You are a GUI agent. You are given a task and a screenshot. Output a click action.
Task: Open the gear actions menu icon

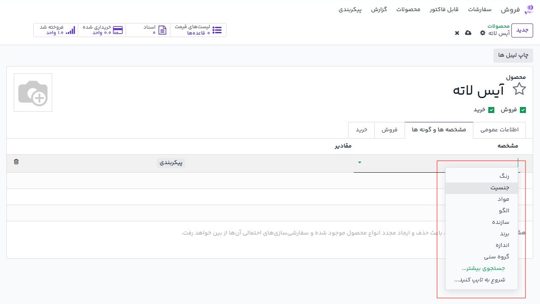tap(483, 33)
